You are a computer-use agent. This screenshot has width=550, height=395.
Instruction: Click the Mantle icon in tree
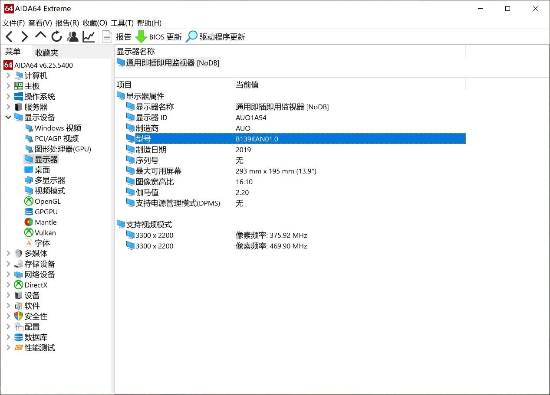(29, 222)
